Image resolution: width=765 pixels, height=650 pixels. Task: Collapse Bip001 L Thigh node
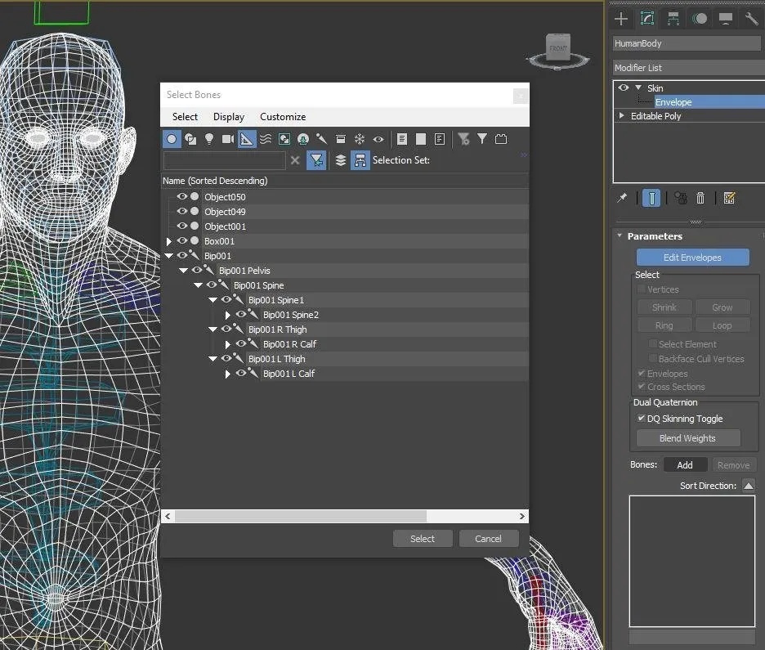(212, 359)
